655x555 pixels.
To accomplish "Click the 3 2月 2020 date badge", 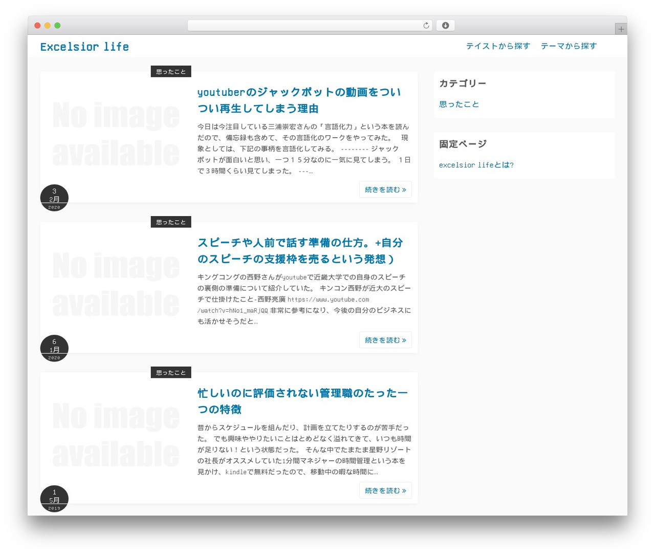I will tap(54, 198).
